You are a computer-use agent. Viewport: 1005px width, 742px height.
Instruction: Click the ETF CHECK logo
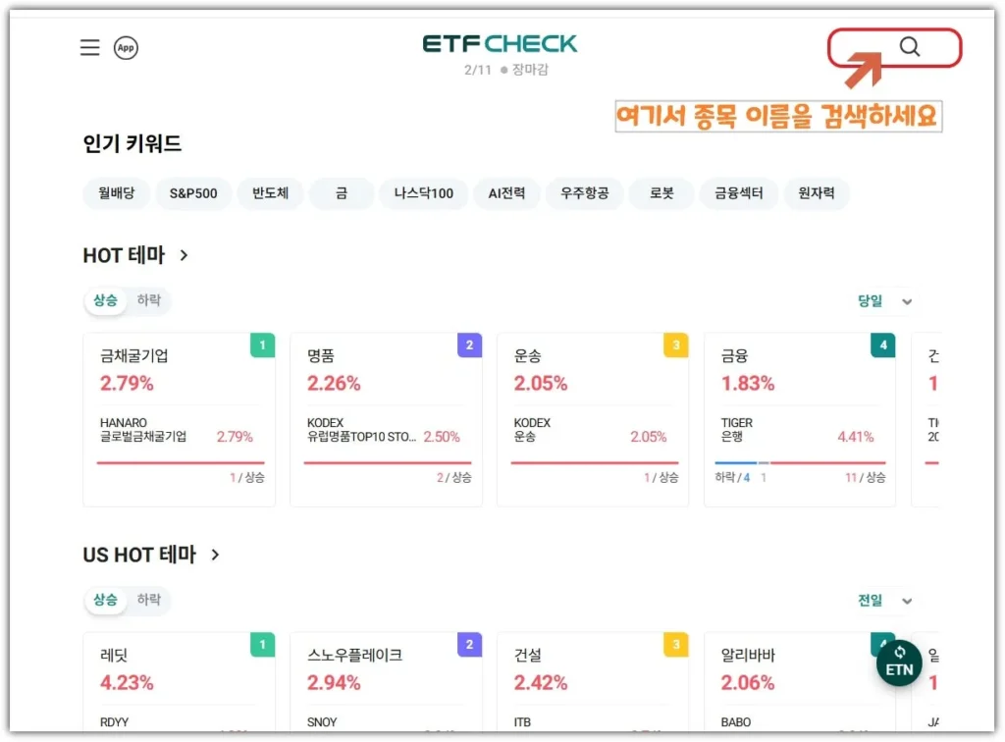click(500, 44)
